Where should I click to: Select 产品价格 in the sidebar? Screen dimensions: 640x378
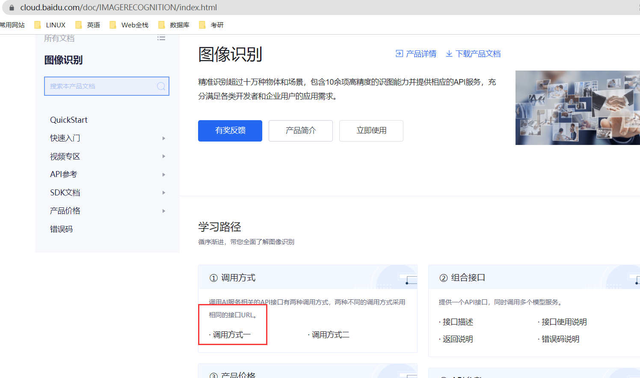click(65, 211)
